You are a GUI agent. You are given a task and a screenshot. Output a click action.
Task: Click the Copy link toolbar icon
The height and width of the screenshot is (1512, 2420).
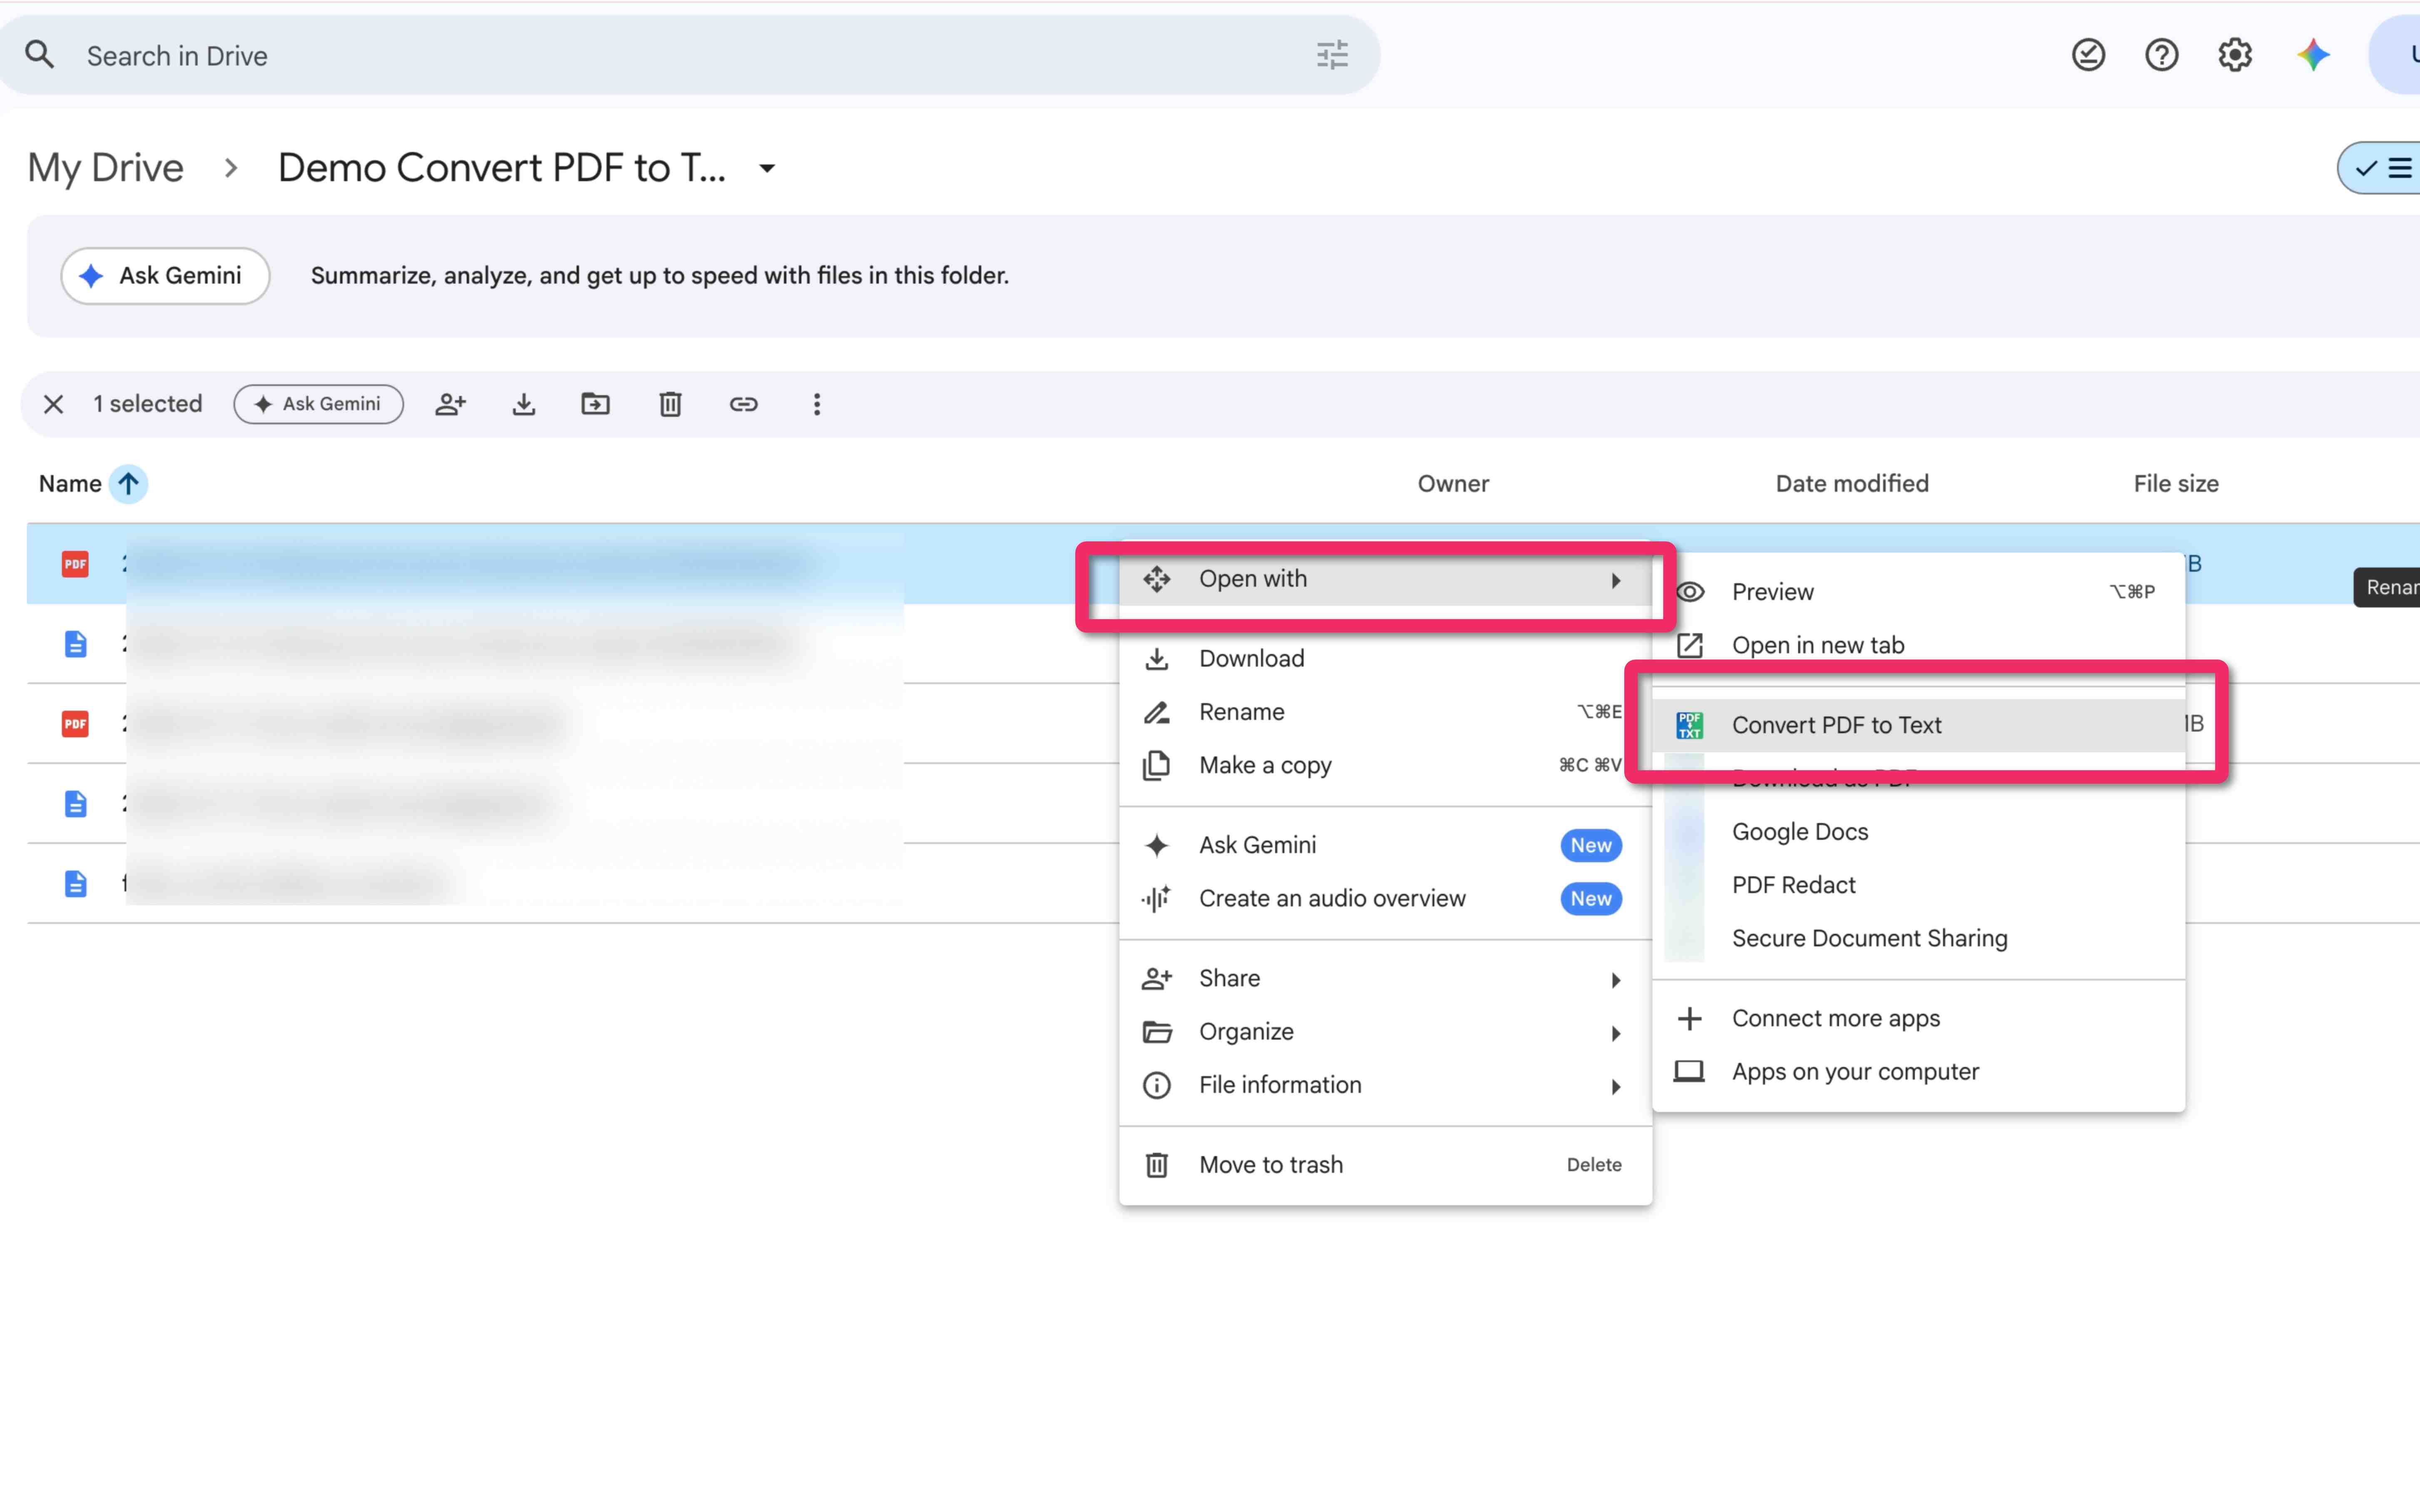pos(743,404)
